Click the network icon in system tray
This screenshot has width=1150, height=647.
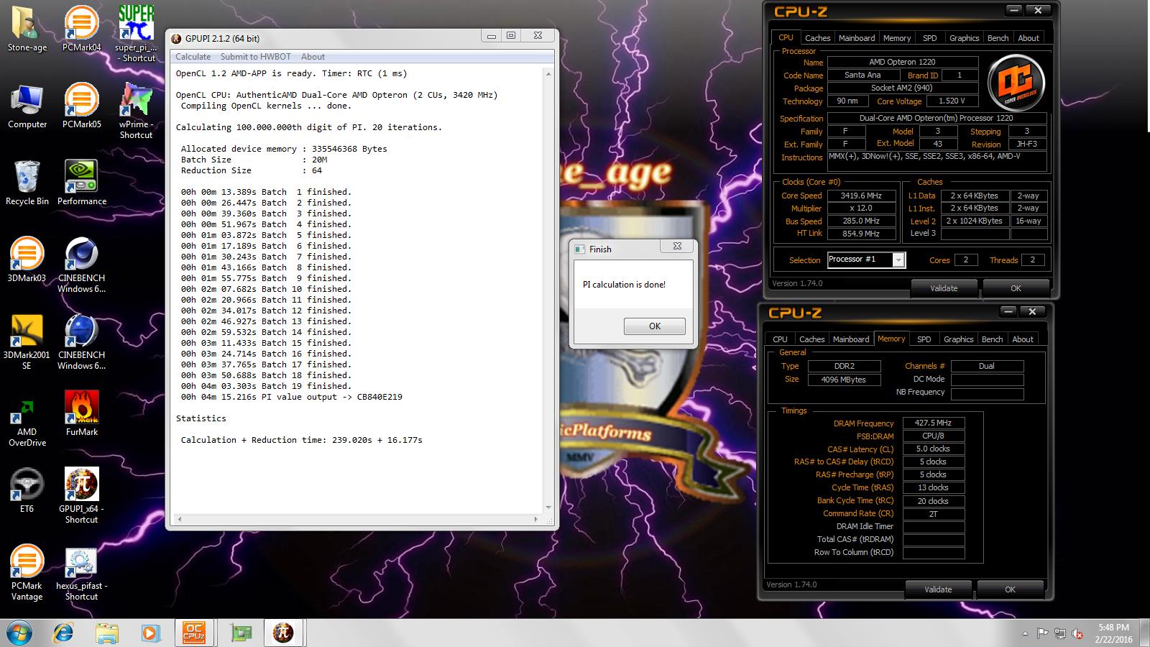[1060, 633]
